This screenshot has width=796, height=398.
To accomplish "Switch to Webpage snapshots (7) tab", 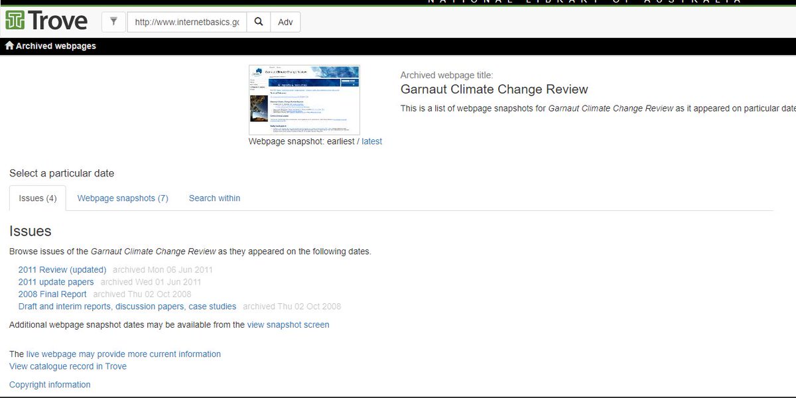I will 123,198.
